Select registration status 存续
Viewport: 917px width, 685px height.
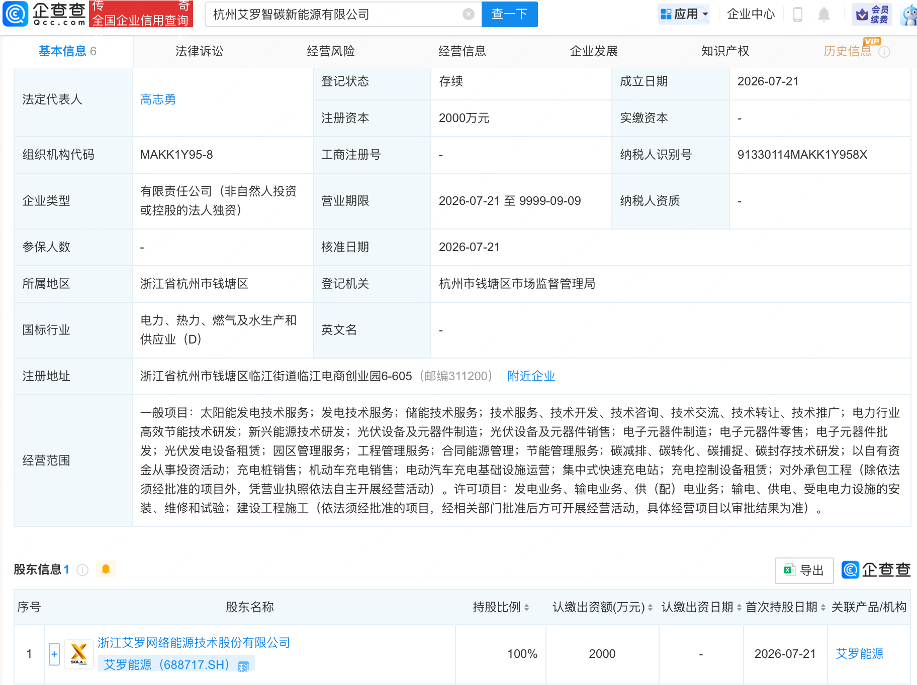click(451, 81)
